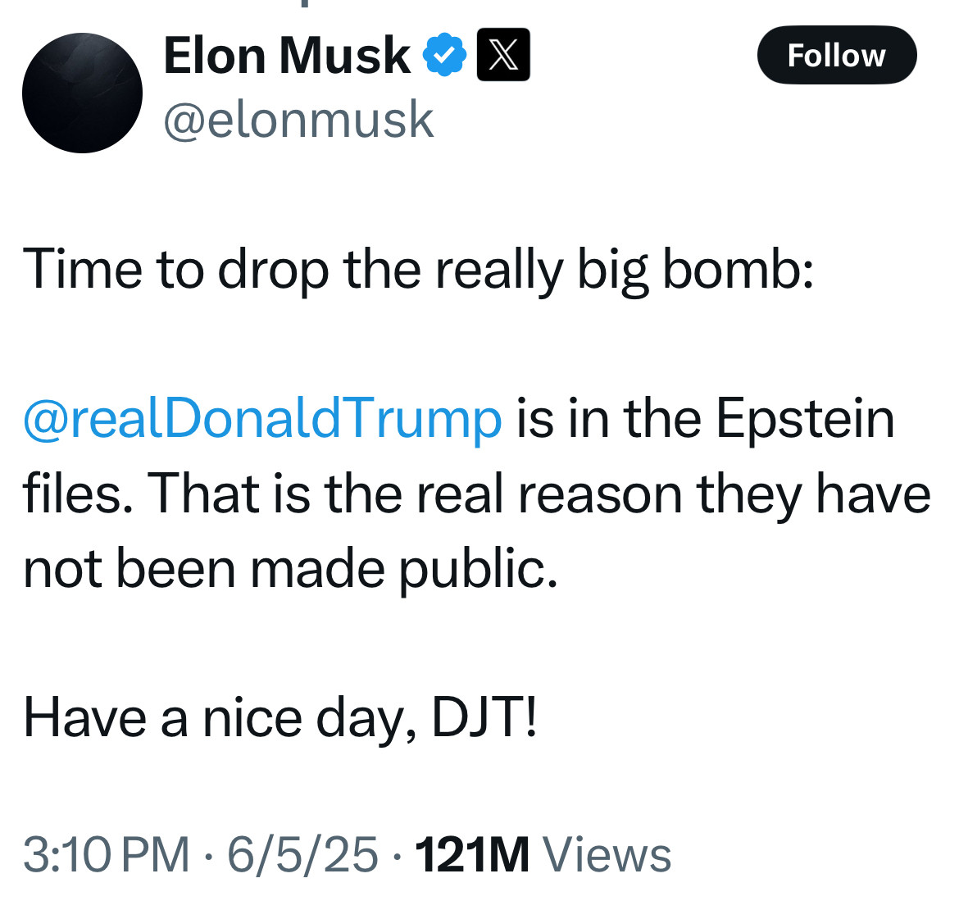Open the @realDonaldTrump mention
Viewport: 959px width, 910px height.
[262, 420]
